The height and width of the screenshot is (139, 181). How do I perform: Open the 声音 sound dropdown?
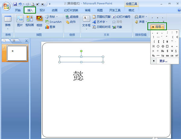point(141,22)
